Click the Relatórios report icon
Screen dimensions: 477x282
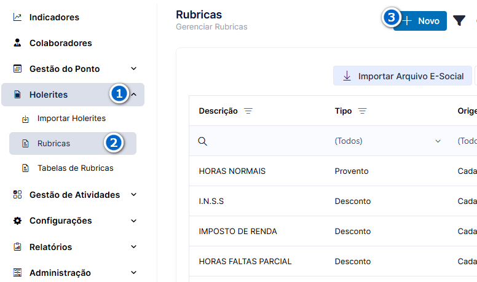(x=17, y=247)
